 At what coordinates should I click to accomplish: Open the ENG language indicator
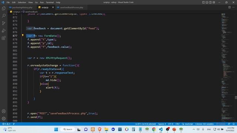point(209,129)
